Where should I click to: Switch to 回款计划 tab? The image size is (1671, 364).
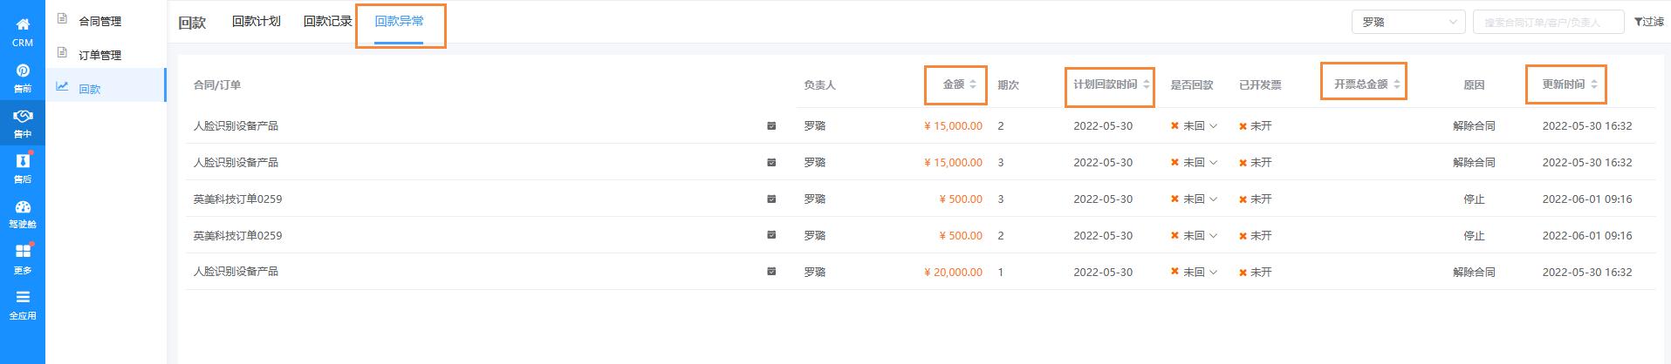(x=256, y=22)
